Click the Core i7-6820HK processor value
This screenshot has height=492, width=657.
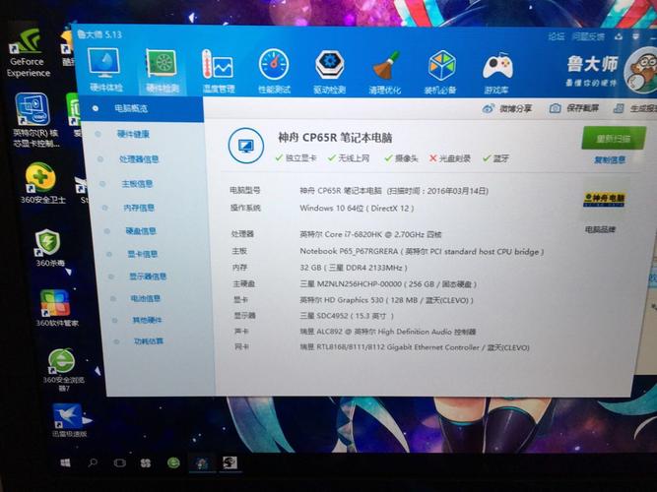(x=370, y=234)
